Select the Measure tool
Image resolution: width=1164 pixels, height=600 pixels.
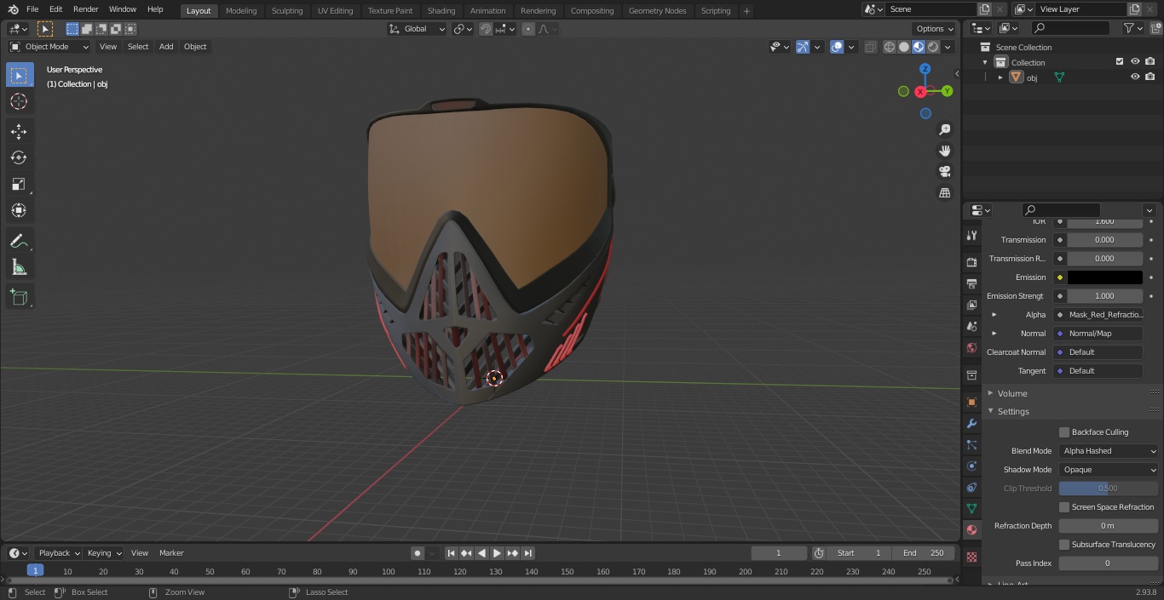coord(19,267)
